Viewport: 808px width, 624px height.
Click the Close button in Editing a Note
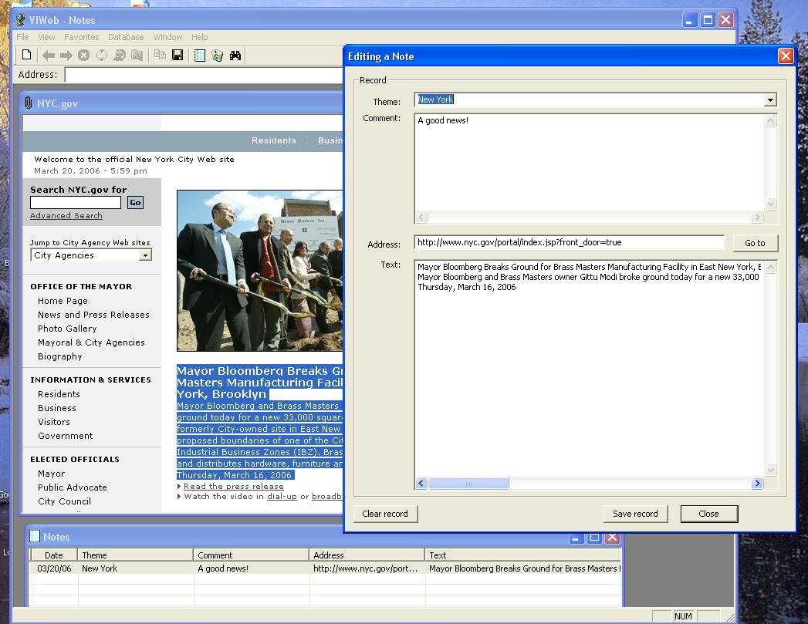click(x=708, y=514)
